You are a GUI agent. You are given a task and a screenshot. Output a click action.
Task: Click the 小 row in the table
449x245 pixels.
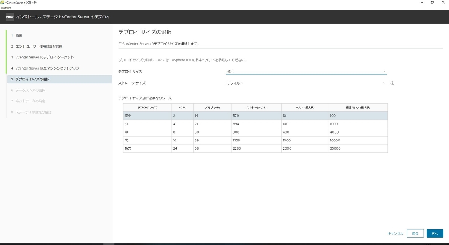click(255, 124)
